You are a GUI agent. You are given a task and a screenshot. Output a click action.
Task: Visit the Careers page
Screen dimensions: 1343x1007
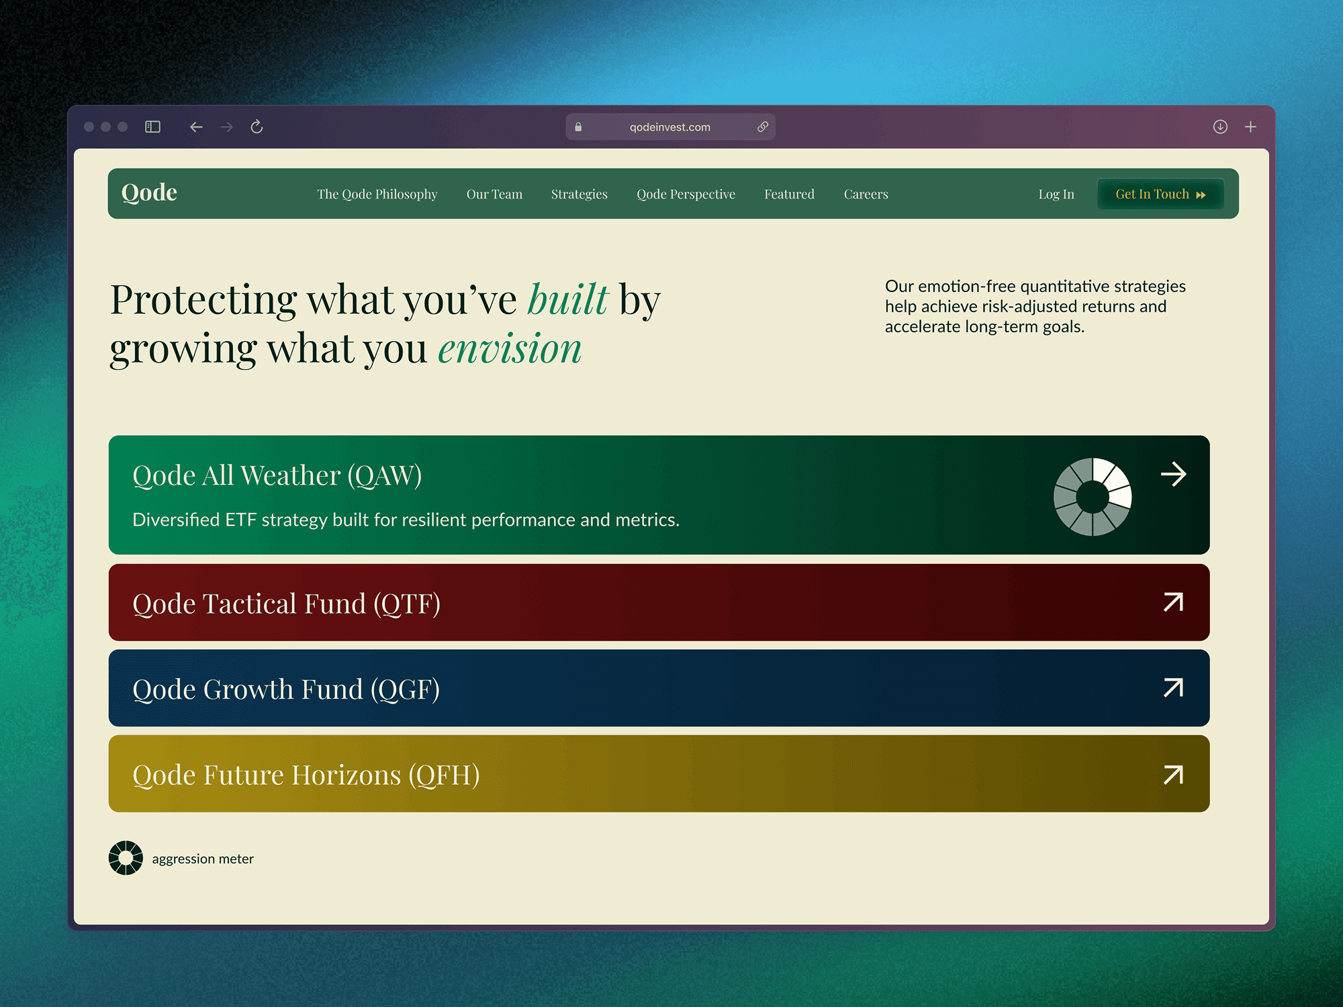pos(866,194)
